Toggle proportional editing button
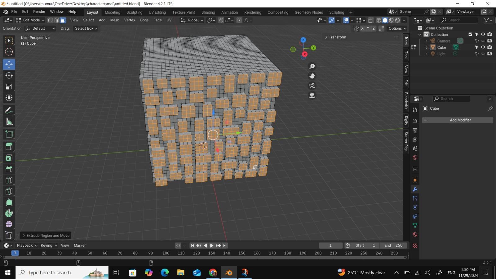496x279 pixels. (239, 20)
